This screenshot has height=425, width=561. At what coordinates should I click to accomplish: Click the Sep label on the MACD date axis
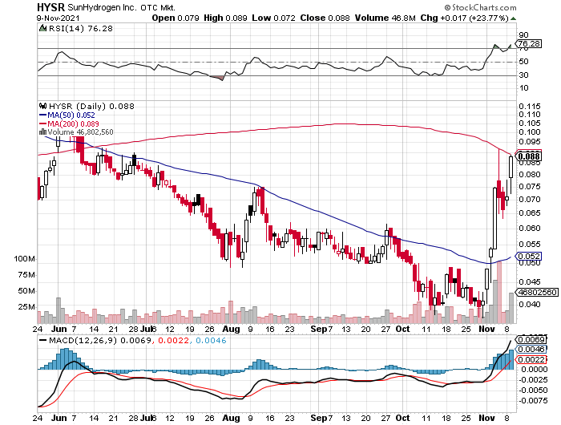point(319,418)
